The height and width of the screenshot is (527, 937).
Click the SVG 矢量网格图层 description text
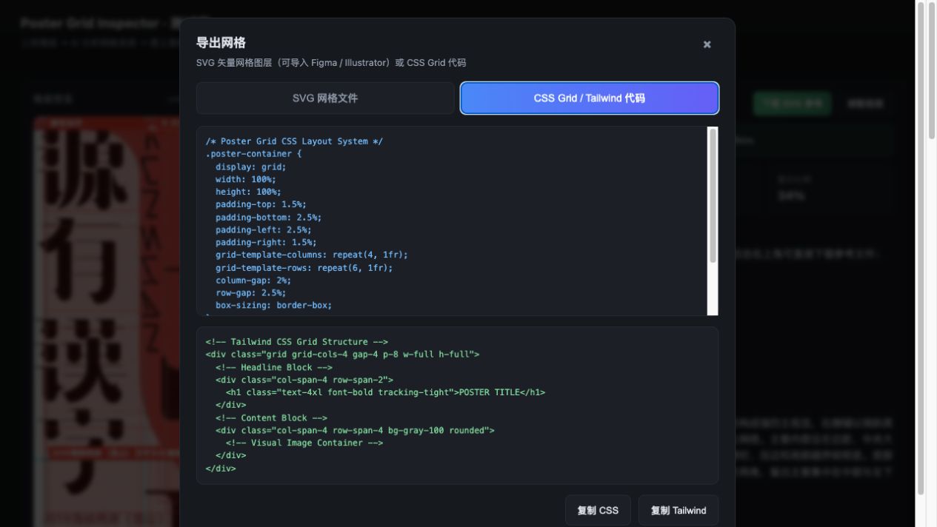tap(331, 63)
